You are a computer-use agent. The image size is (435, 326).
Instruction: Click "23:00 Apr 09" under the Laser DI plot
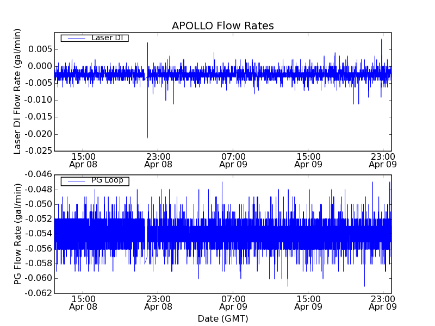pyautogui.click(x=383, y=161)
